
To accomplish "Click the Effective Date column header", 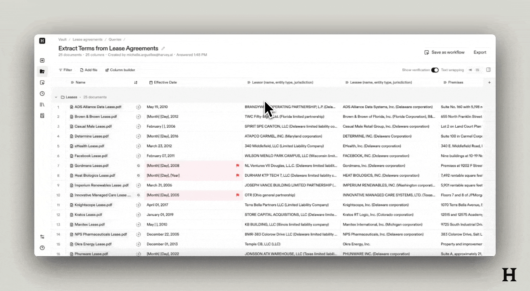I will coord(163,82).
